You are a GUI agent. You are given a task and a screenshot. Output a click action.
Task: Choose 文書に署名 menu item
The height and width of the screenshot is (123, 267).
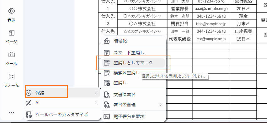tap(134, 95)
